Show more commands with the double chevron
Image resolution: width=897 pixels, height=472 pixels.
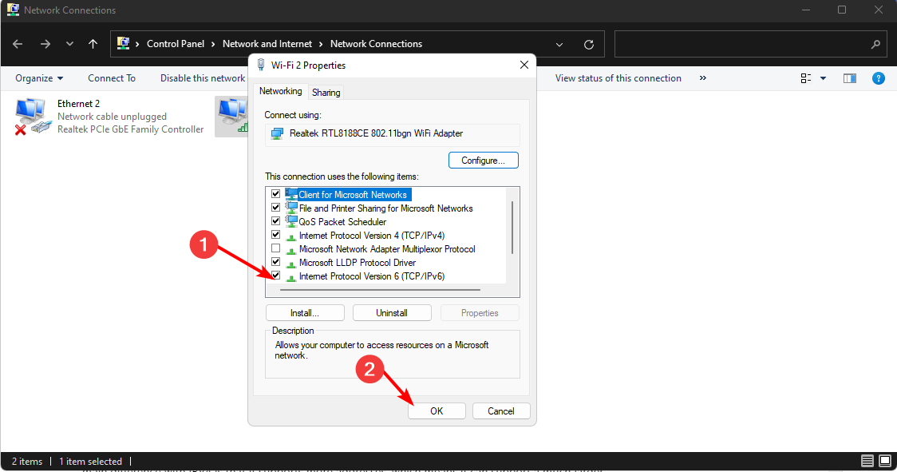coord(703,78)
